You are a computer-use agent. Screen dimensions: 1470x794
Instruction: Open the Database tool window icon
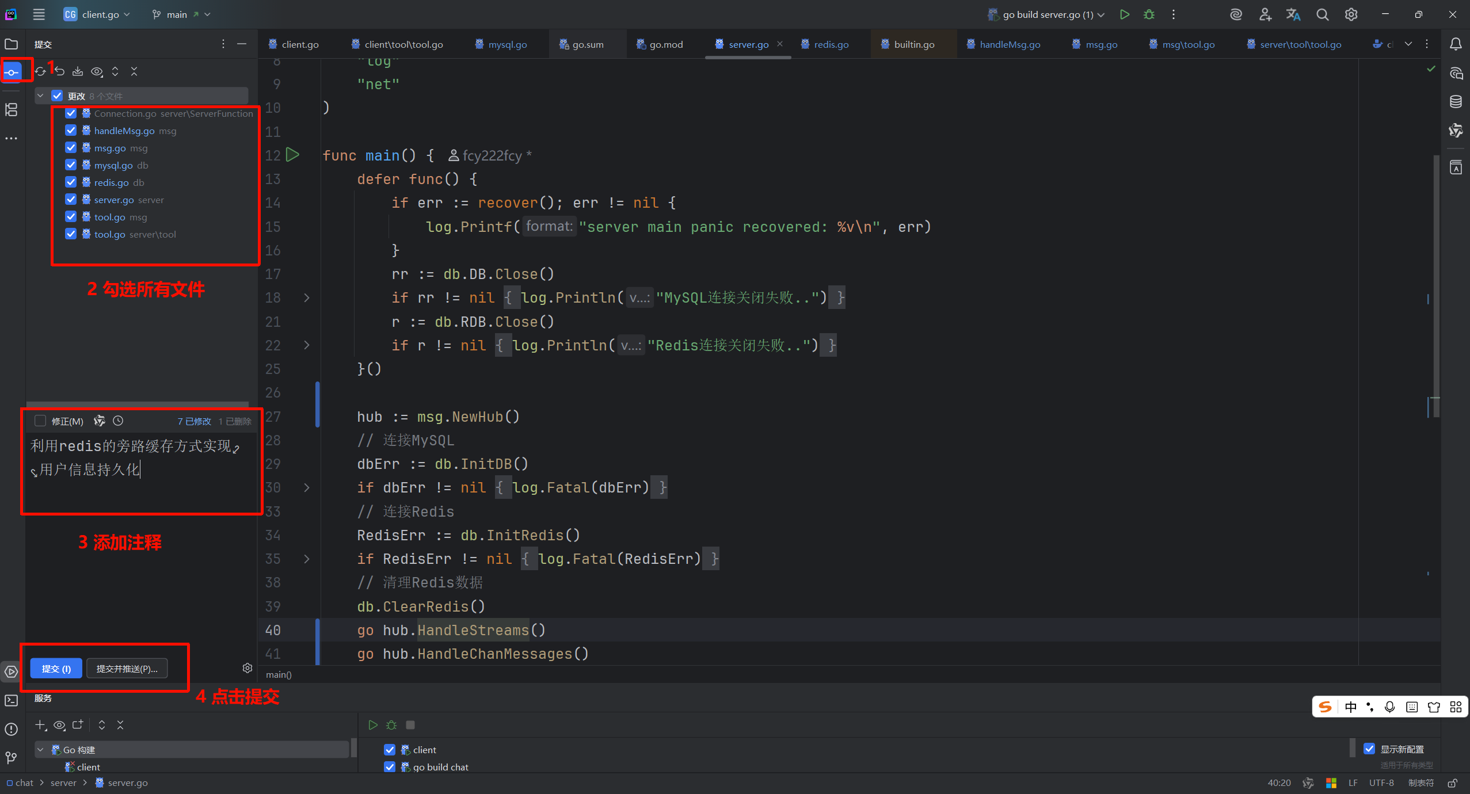pos(1456,102)
